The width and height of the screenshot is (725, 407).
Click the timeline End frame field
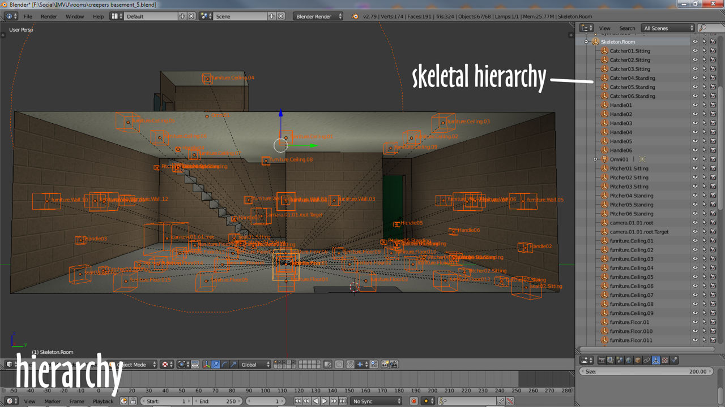click(x=217, y=401)
